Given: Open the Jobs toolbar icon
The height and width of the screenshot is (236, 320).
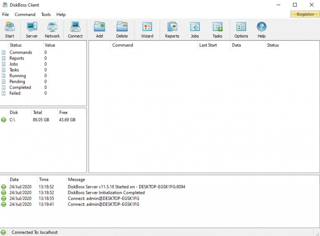Looking at the screenshot, I should [x=195, y=27].
